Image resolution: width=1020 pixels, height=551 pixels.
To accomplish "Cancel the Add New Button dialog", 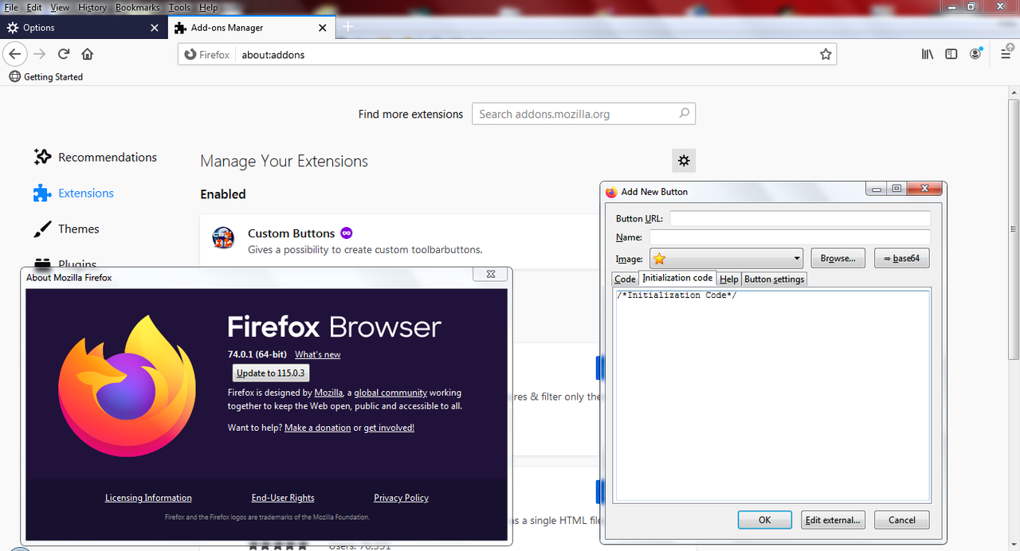I will [x=901, y=520].
